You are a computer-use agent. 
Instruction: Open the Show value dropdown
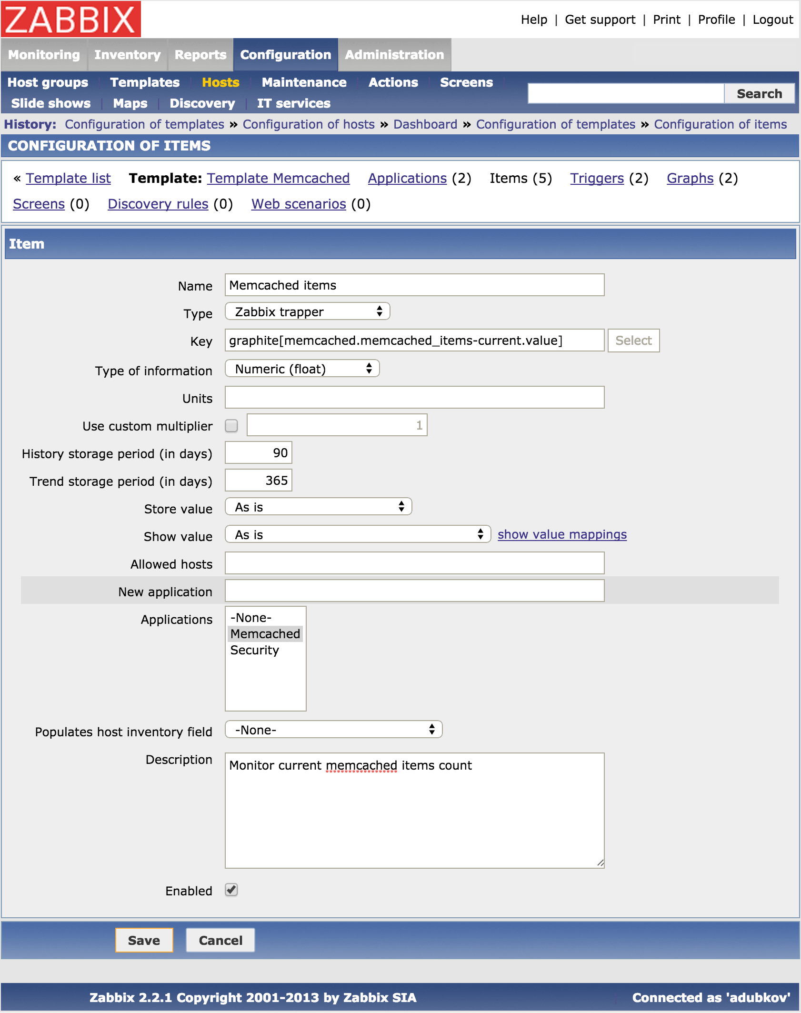coord(357,534)
